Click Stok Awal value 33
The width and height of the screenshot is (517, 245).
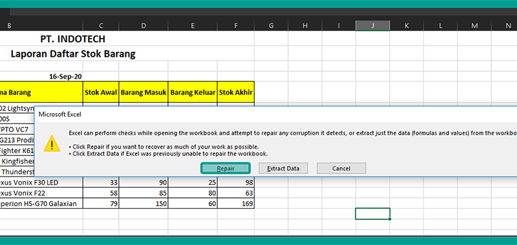click(101, 182)
